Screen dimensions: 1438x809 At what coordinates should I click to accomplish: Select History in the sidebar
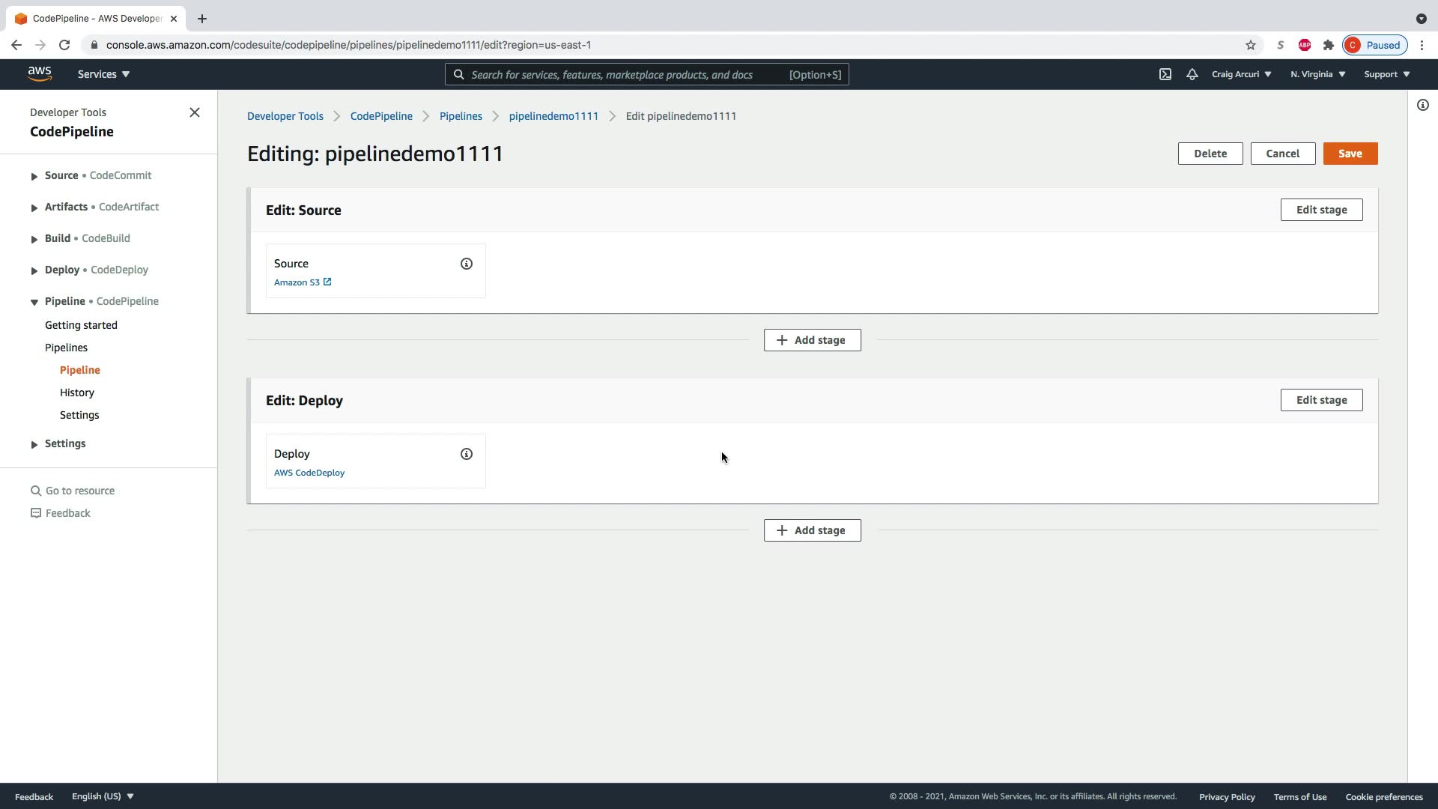(x=77, y=393)
